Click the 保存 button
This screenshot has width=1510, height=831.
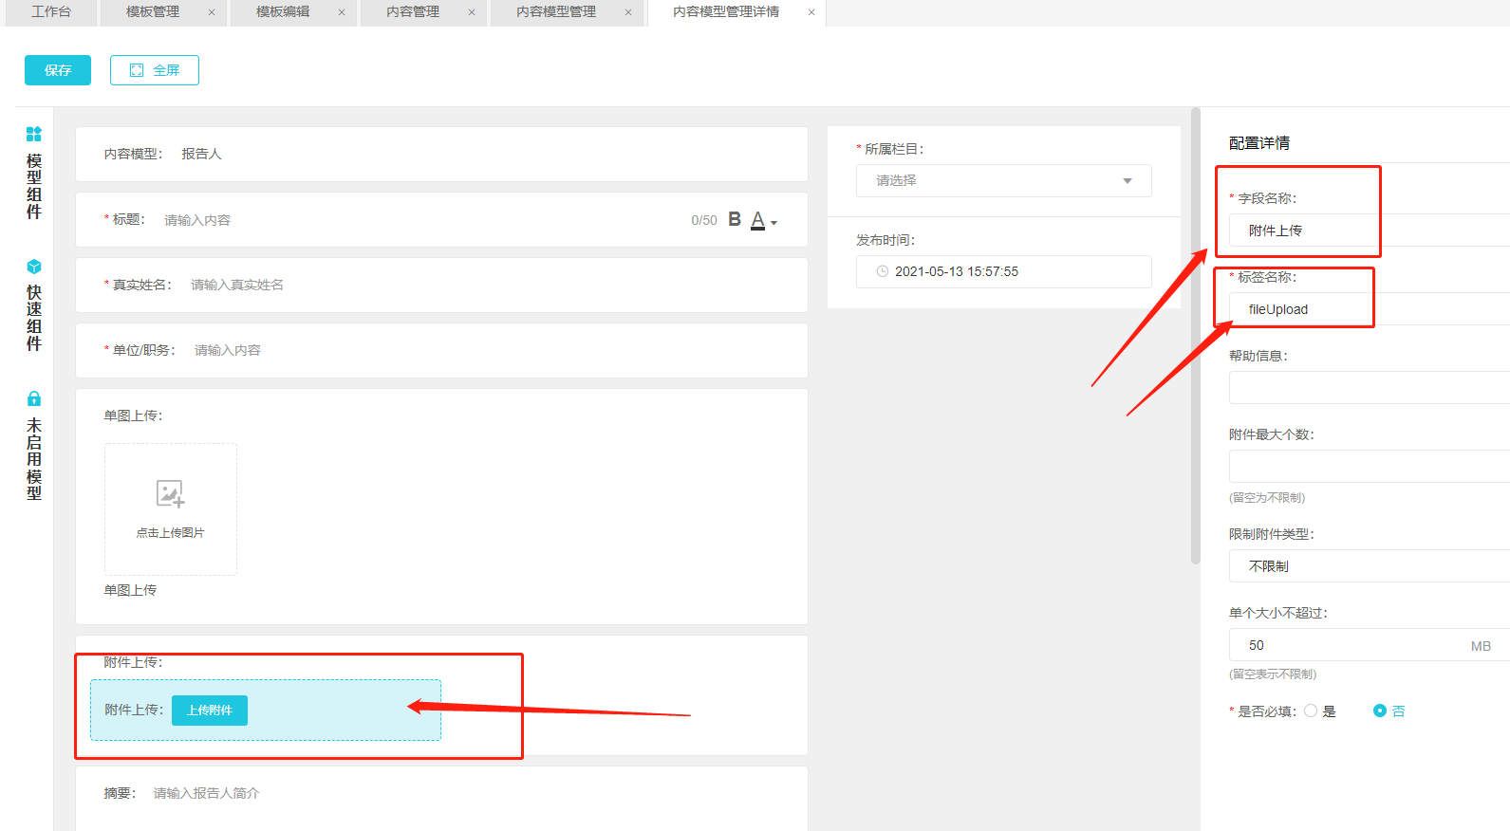pos(58,70)
